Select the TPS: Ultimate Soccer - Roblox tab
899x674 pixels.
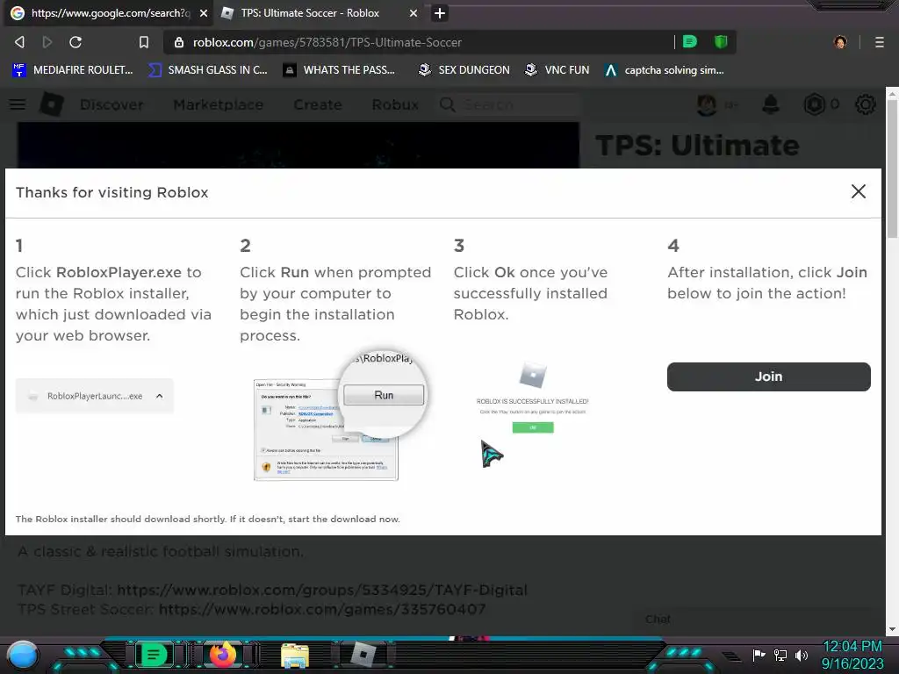point(320,13)
